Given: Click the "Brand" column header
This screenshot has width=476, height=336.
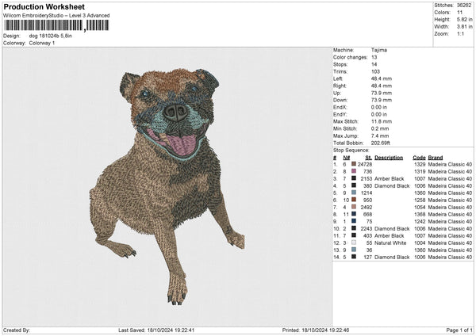Looking at the screenshot, I should tap(436, 158).
